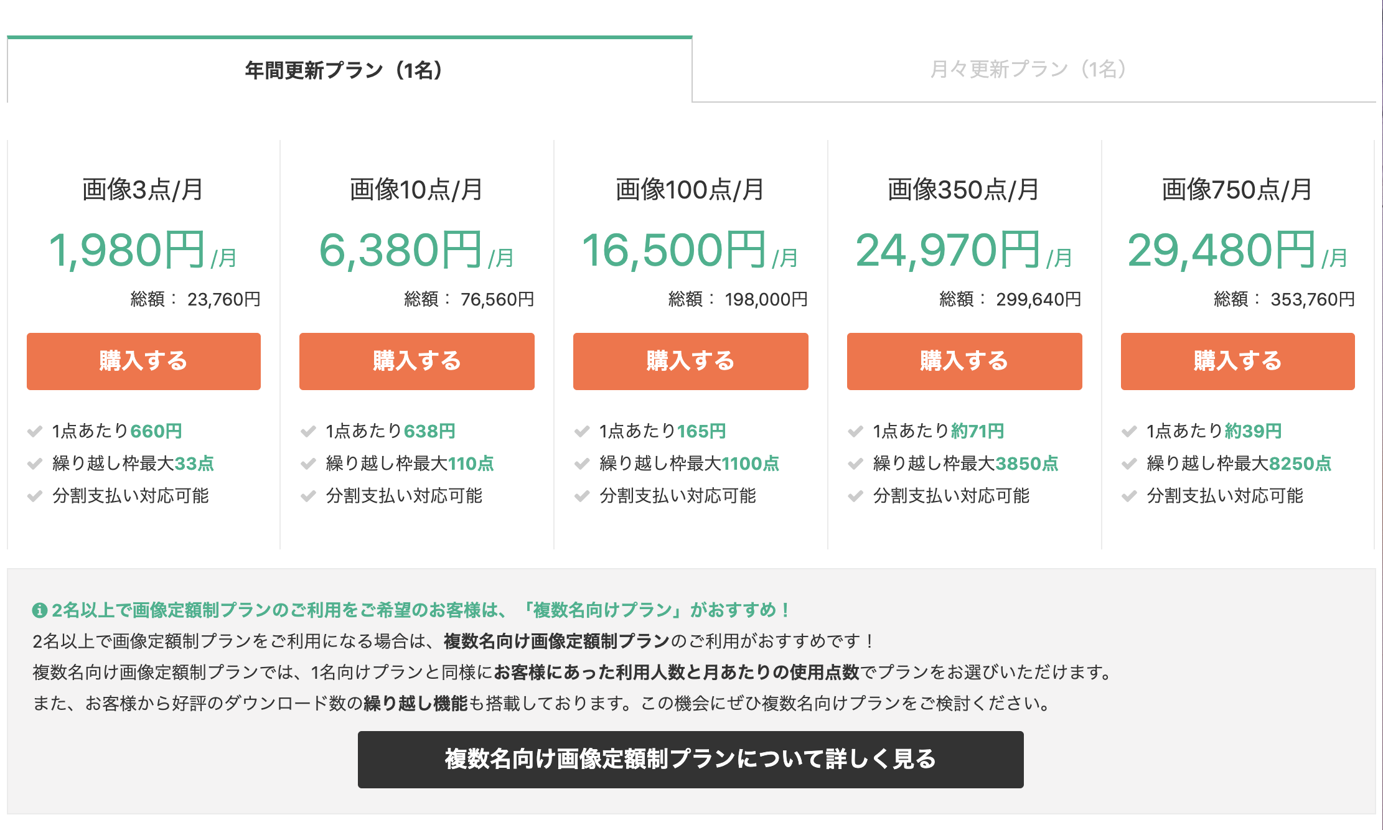Click checkmark icon beside 1点あたり660円
1383x830 pixels.
click(35, 431)
